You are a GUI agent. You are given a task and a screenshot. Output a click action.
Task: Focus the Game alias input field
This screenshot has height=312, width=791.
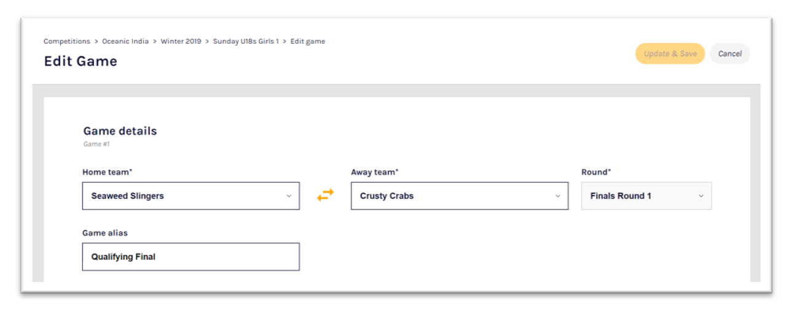click(191, 257)
